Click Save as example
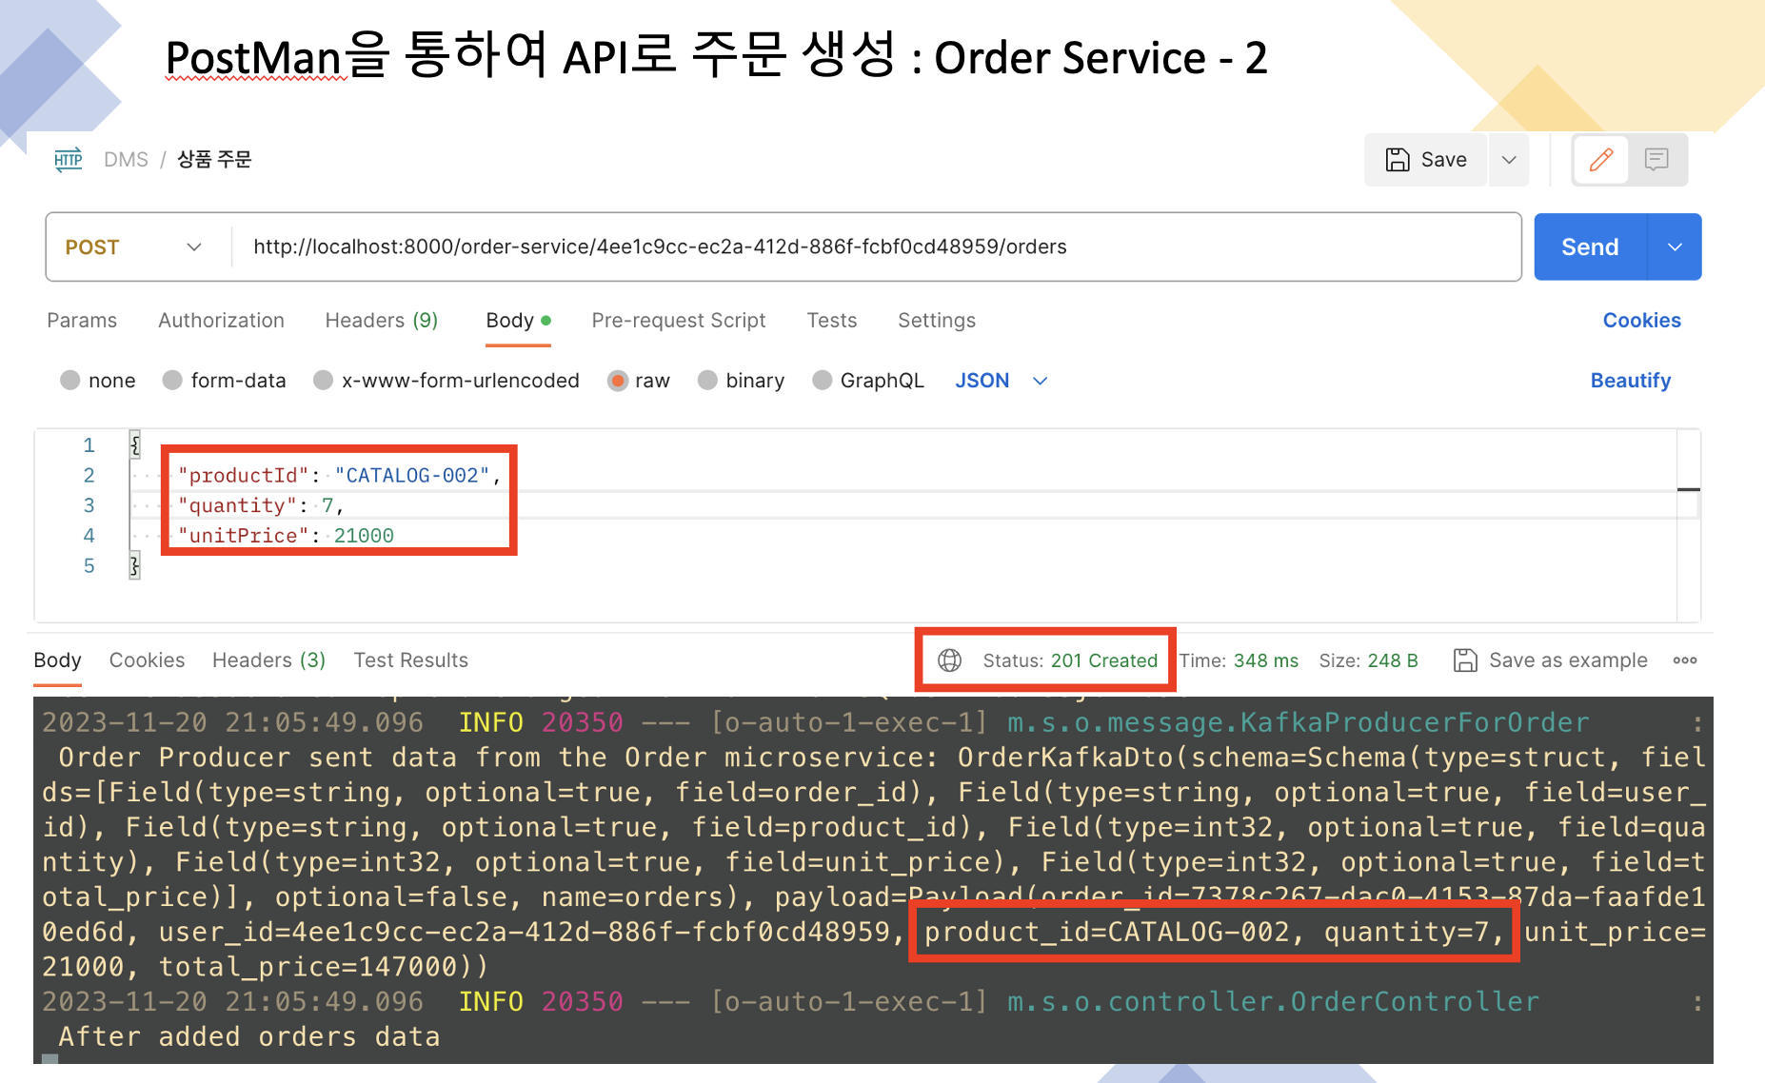Image resolution: width=1765 pixels, height=1083 pixels. tap(1568, 660)
